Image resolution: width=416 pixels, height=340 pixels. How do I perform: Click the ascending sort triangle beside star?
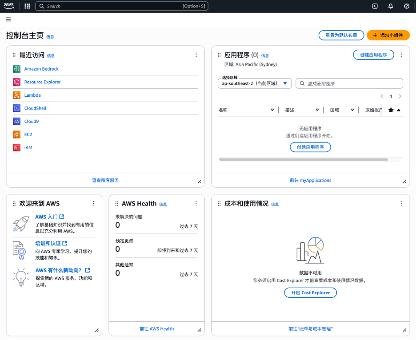tap(399, 110)
